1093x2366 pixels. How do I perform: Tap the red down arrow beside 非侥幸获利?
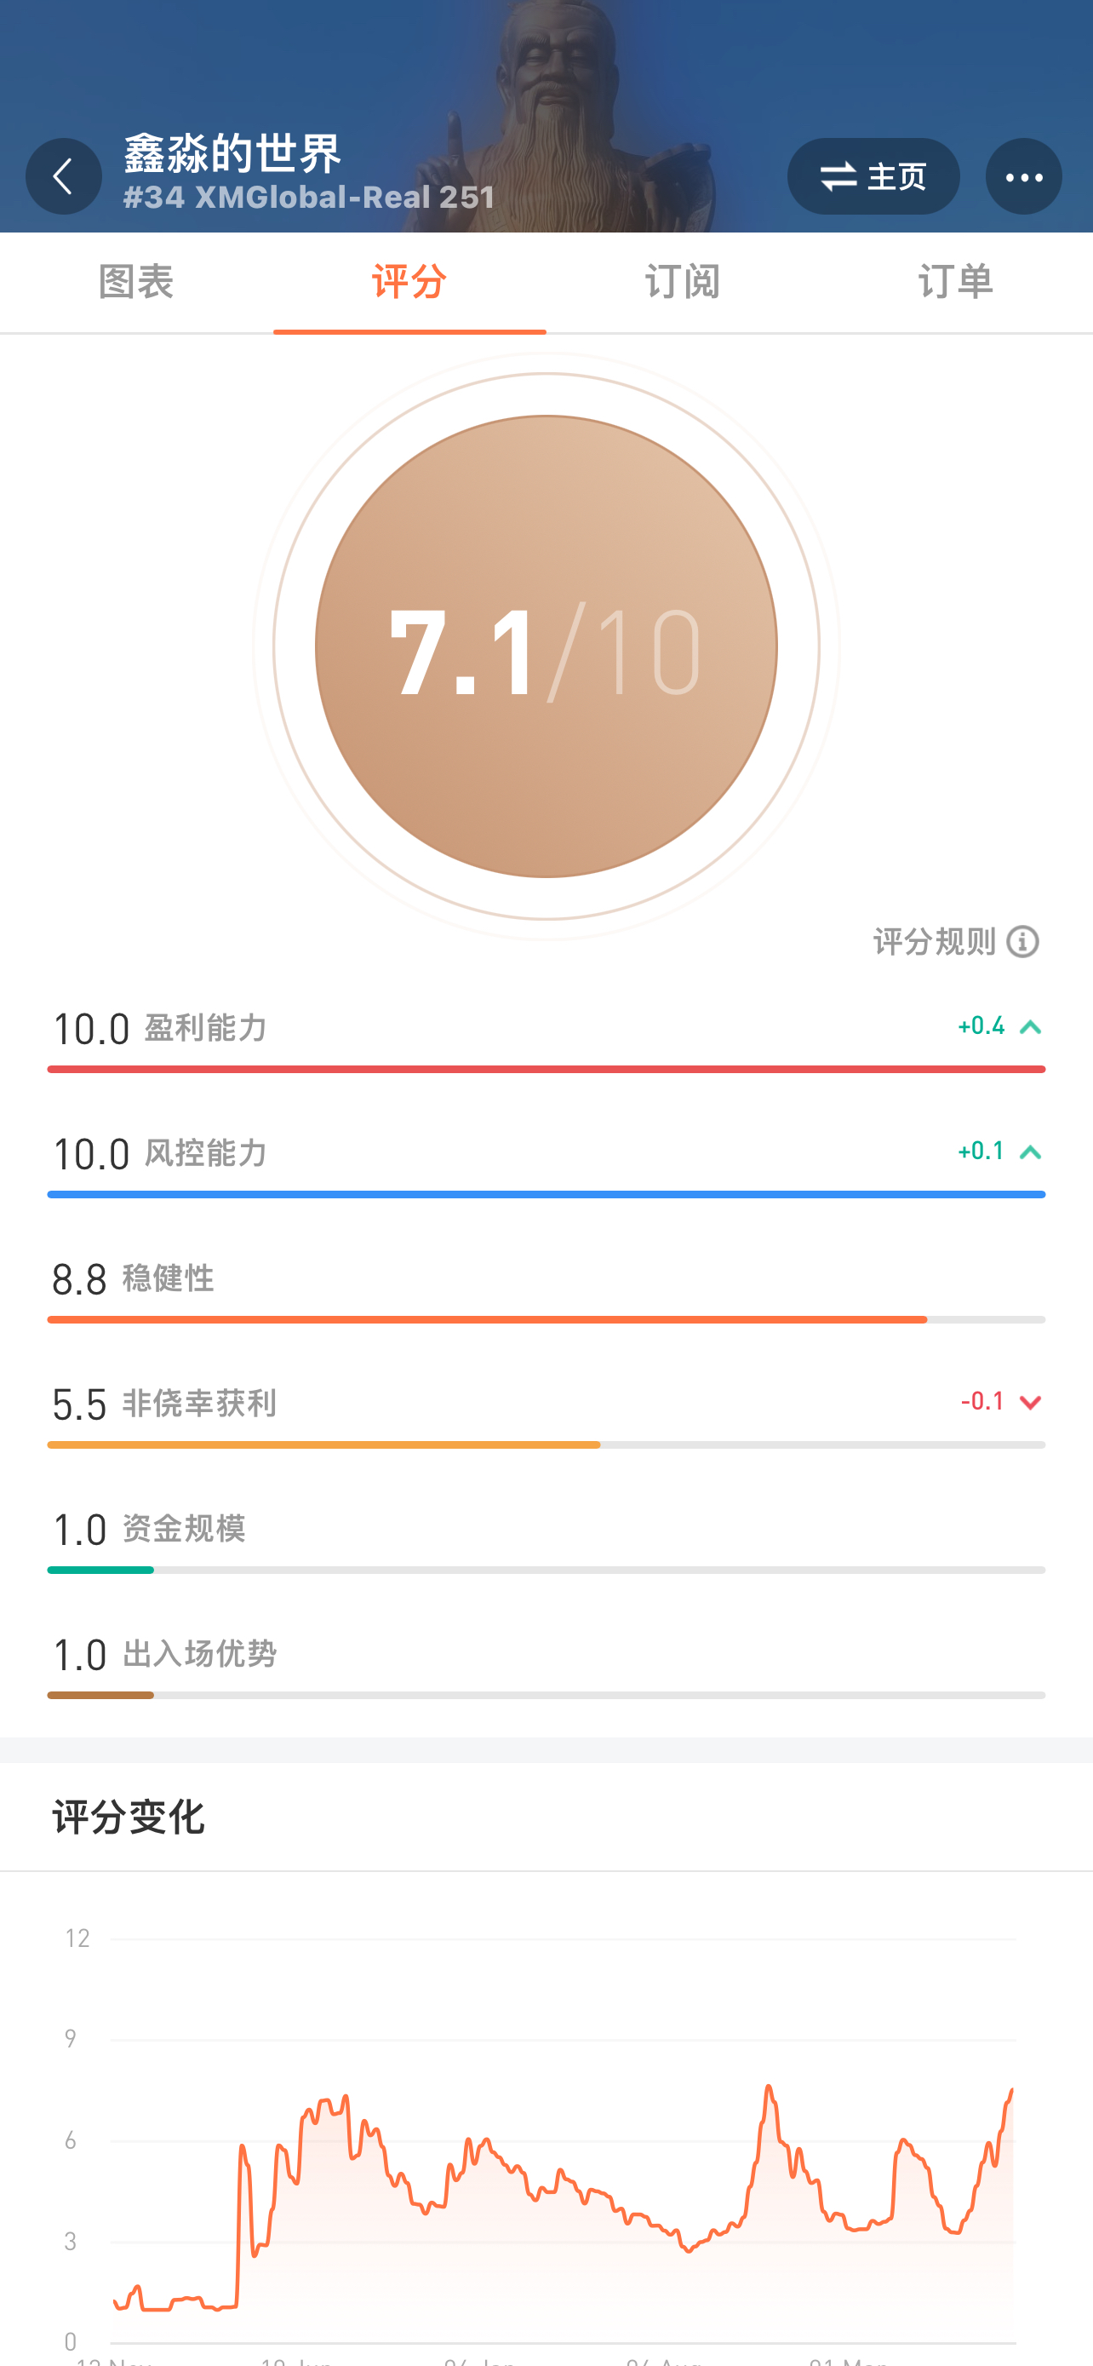[x=1030, y=1403]
